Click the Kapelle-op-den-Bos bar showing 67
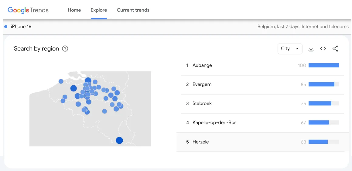The width and height of the screenshot is (352, 171). pyautogui.click(x=324, y=123)
